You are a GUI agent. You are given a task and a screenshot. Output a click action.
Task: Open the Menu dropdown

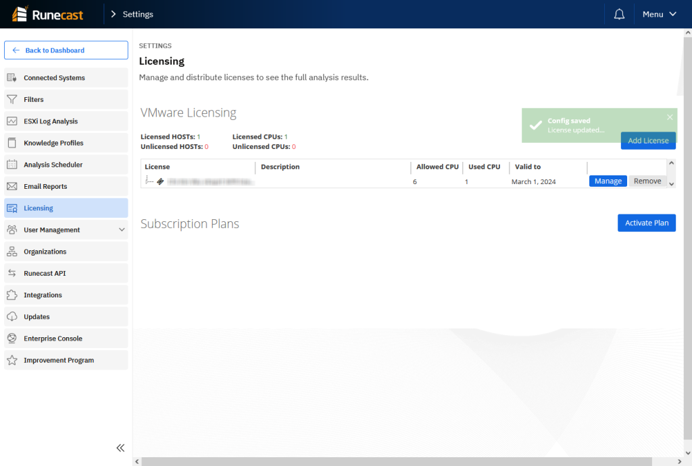pyautogui.click(x=660, y=14)
